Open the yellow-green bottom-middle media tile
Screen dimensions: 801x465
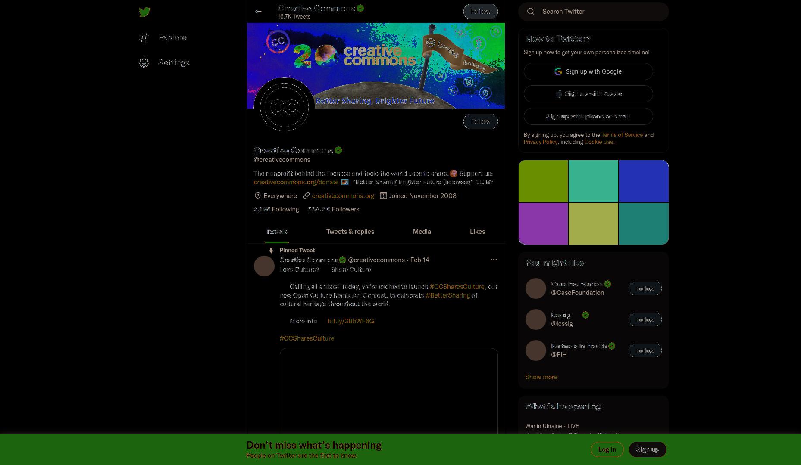point(593,224)
